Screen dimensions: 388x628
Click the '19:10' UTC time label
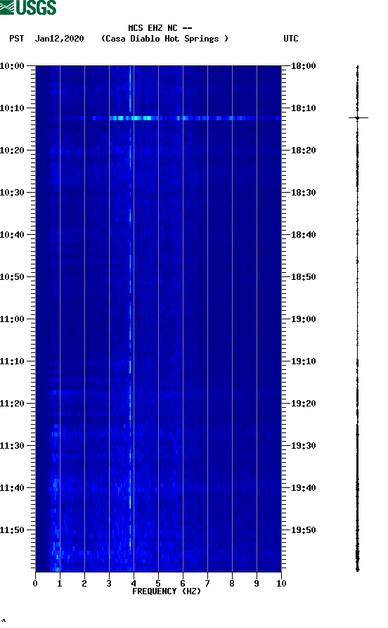click(x=304, y=361)
